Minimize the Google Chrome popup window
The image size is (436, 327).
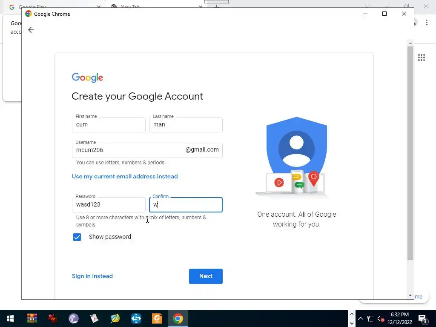(x=365, y=14)
